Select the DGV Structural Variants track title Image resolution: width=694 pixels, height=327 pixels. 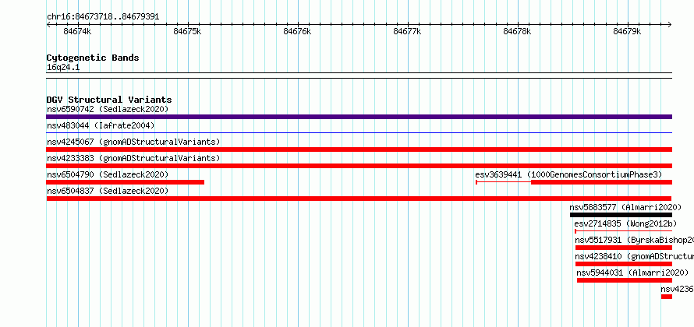(109, 100)
